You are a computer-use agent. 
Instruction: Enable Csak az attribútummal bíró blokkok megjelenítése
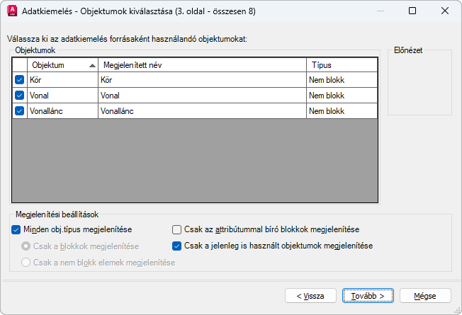177,229
